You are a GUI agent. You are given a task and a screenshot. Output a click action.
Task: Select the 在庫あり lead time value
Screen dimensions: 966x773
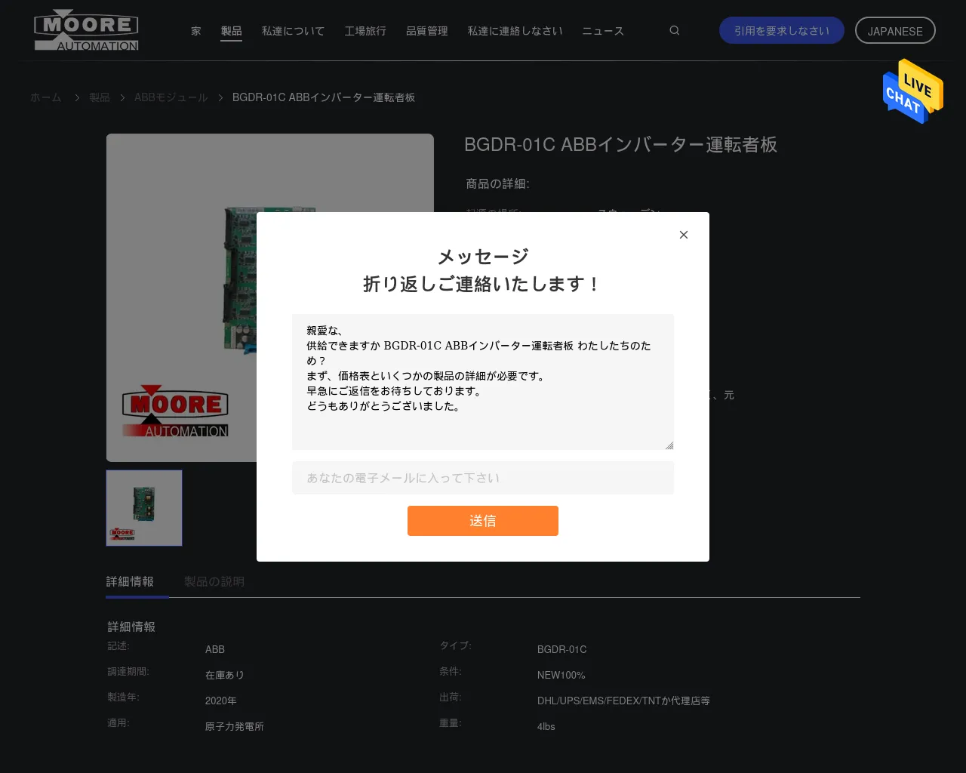tap(225, 675)
